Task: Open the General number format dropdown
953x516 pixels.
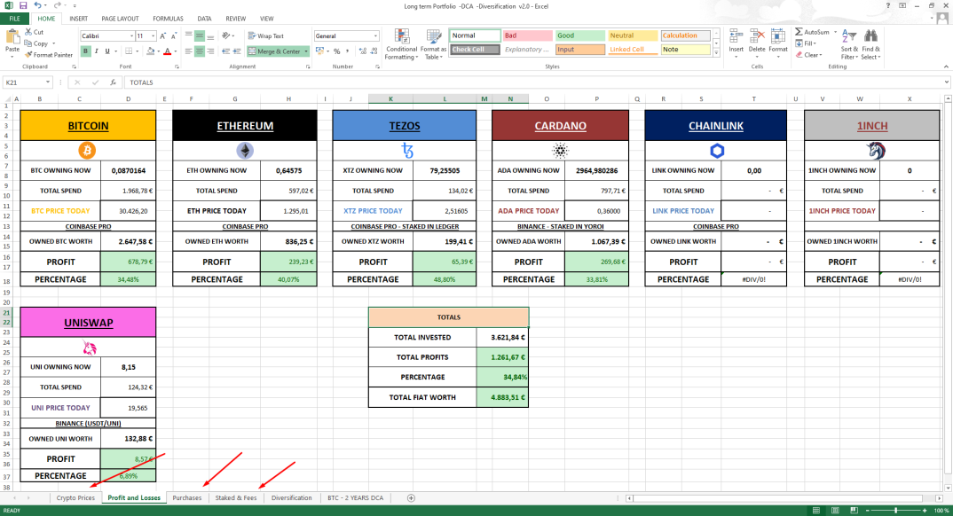Action: (375, 35)
